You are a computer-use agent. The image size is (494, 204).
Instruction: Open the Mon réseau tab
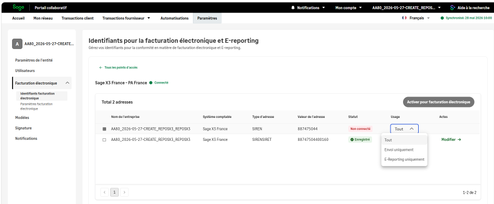coord(43,18)
